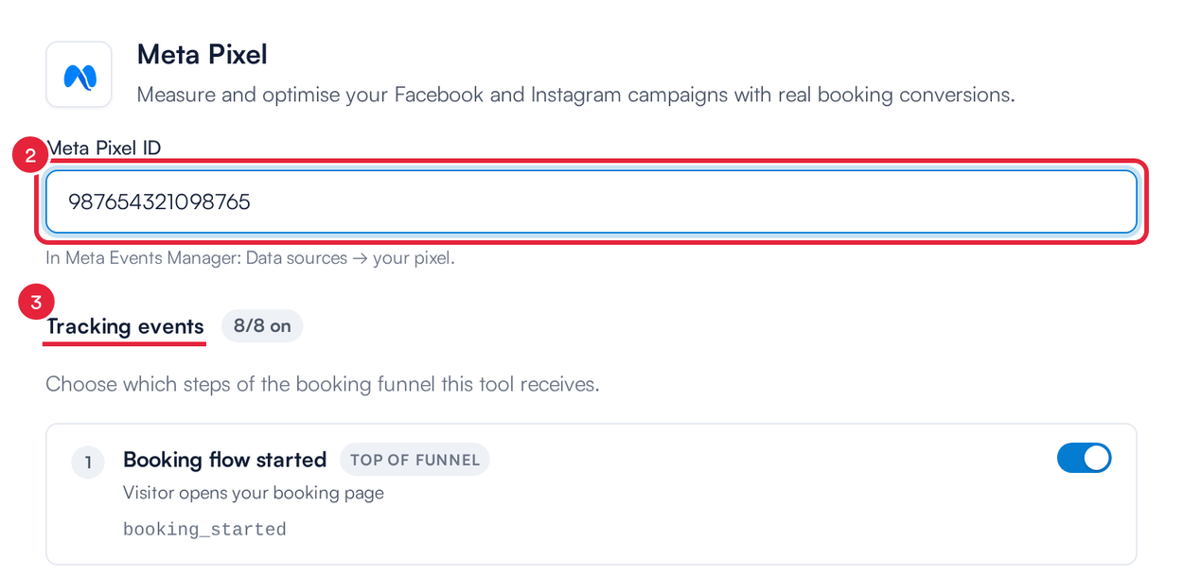
Task: Click the 8/8 on badge
Action: 262,326
